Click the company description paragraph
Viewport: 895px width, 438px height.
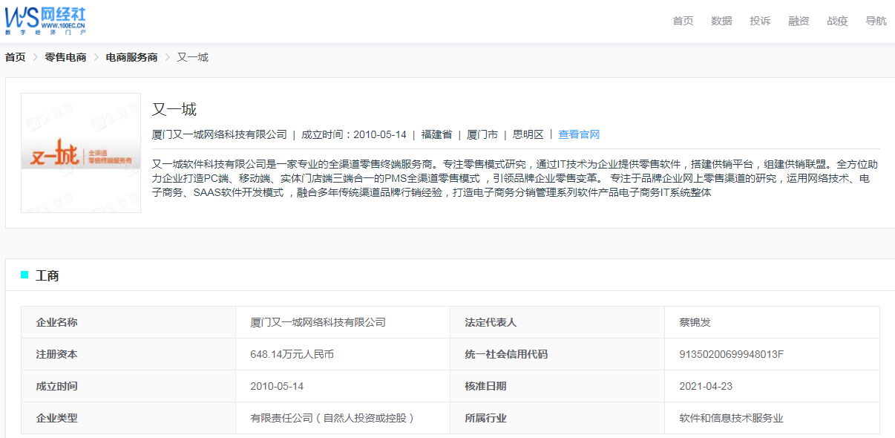click(x=516, y=178)
